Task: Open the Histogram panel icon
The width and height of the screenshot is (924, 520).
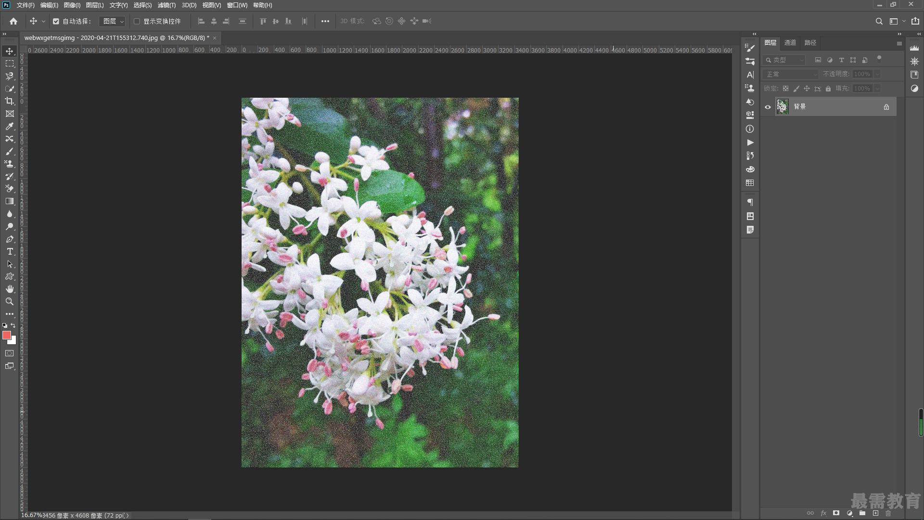Action: (914, 48)
